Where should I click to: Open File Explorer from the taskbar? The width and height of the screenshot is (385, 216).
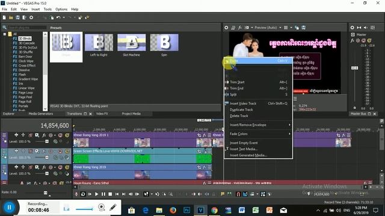click(159, 211)
